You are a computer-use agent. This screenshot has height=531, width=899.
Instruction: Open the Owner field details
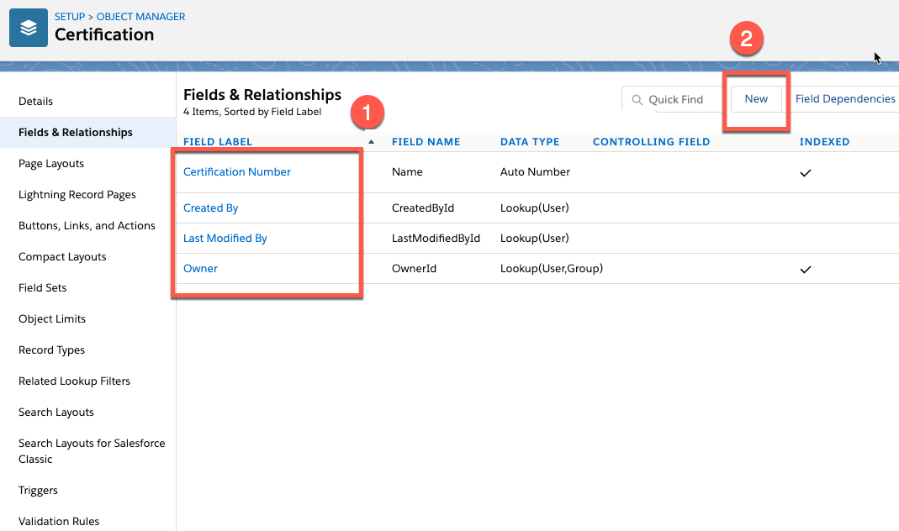(200, 268)
